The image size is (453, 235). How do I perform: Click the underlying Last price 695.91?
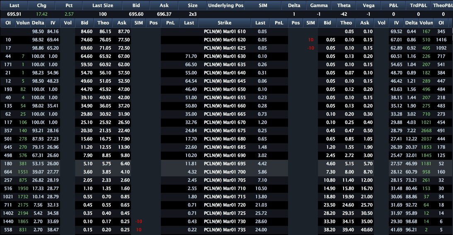(14, 14)
